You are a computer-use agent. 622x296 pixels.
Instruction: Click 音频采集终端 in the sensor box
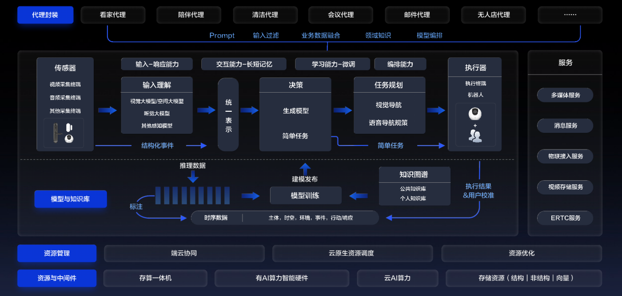tap(65, 98)
